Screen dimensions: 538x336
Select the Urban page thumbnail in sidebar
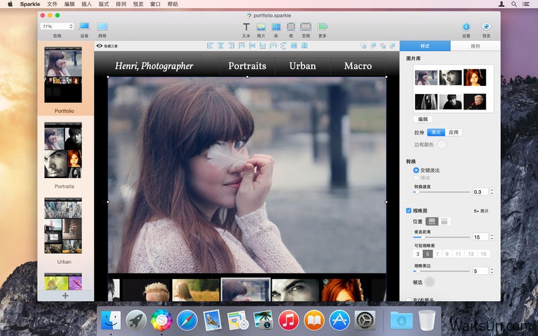pyautogui.click(x=63, y=225)
